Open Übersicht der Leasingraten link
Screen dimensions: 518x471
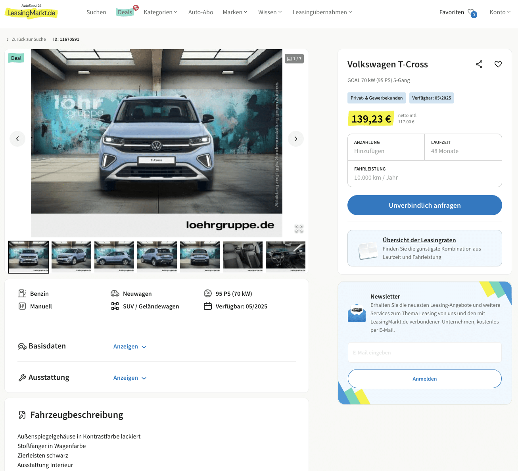419,240
